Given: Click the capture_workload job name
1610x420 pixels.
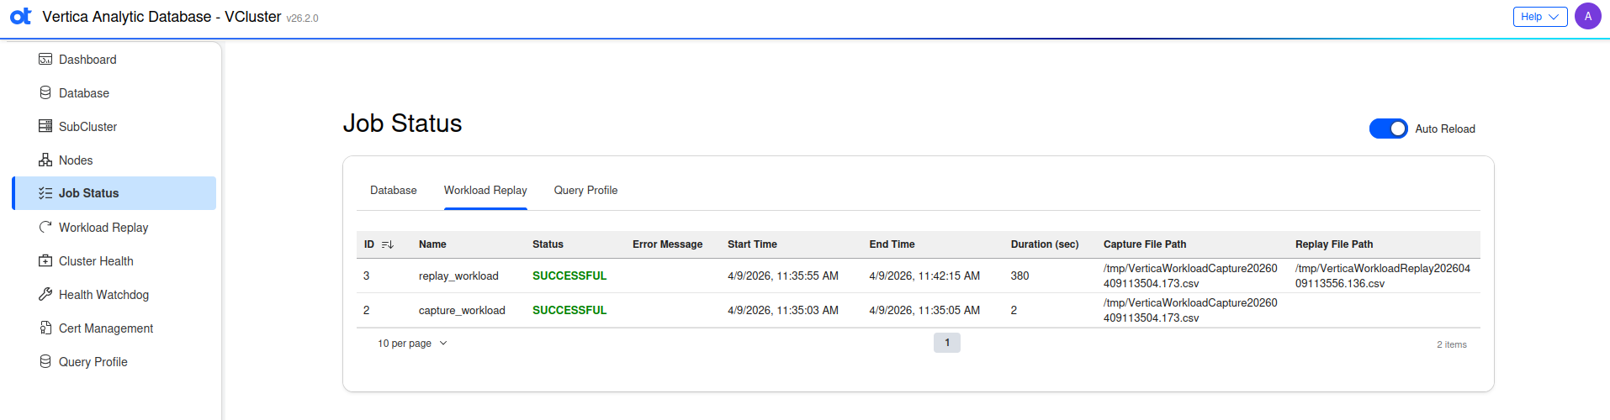Looking at the screenshot, I should pos(462,310).
